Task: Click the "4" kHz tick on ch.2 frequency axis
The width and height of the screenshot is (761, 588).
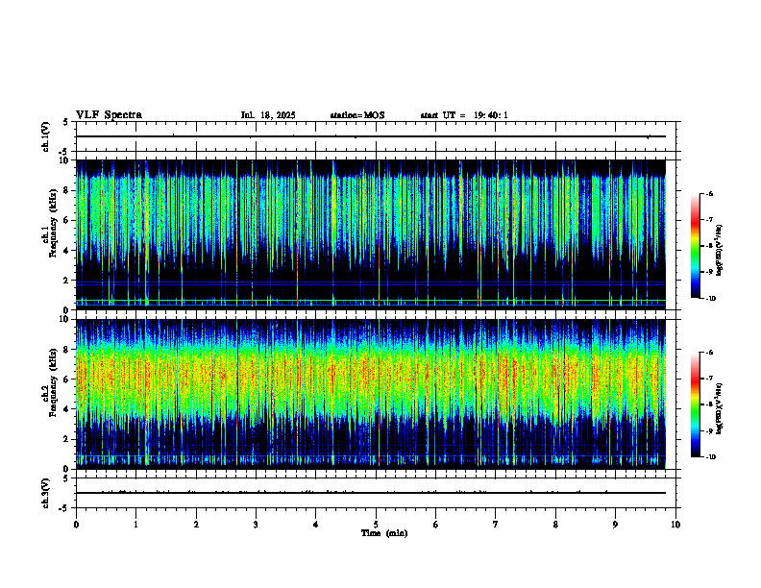Action: (x=67, y=409)
